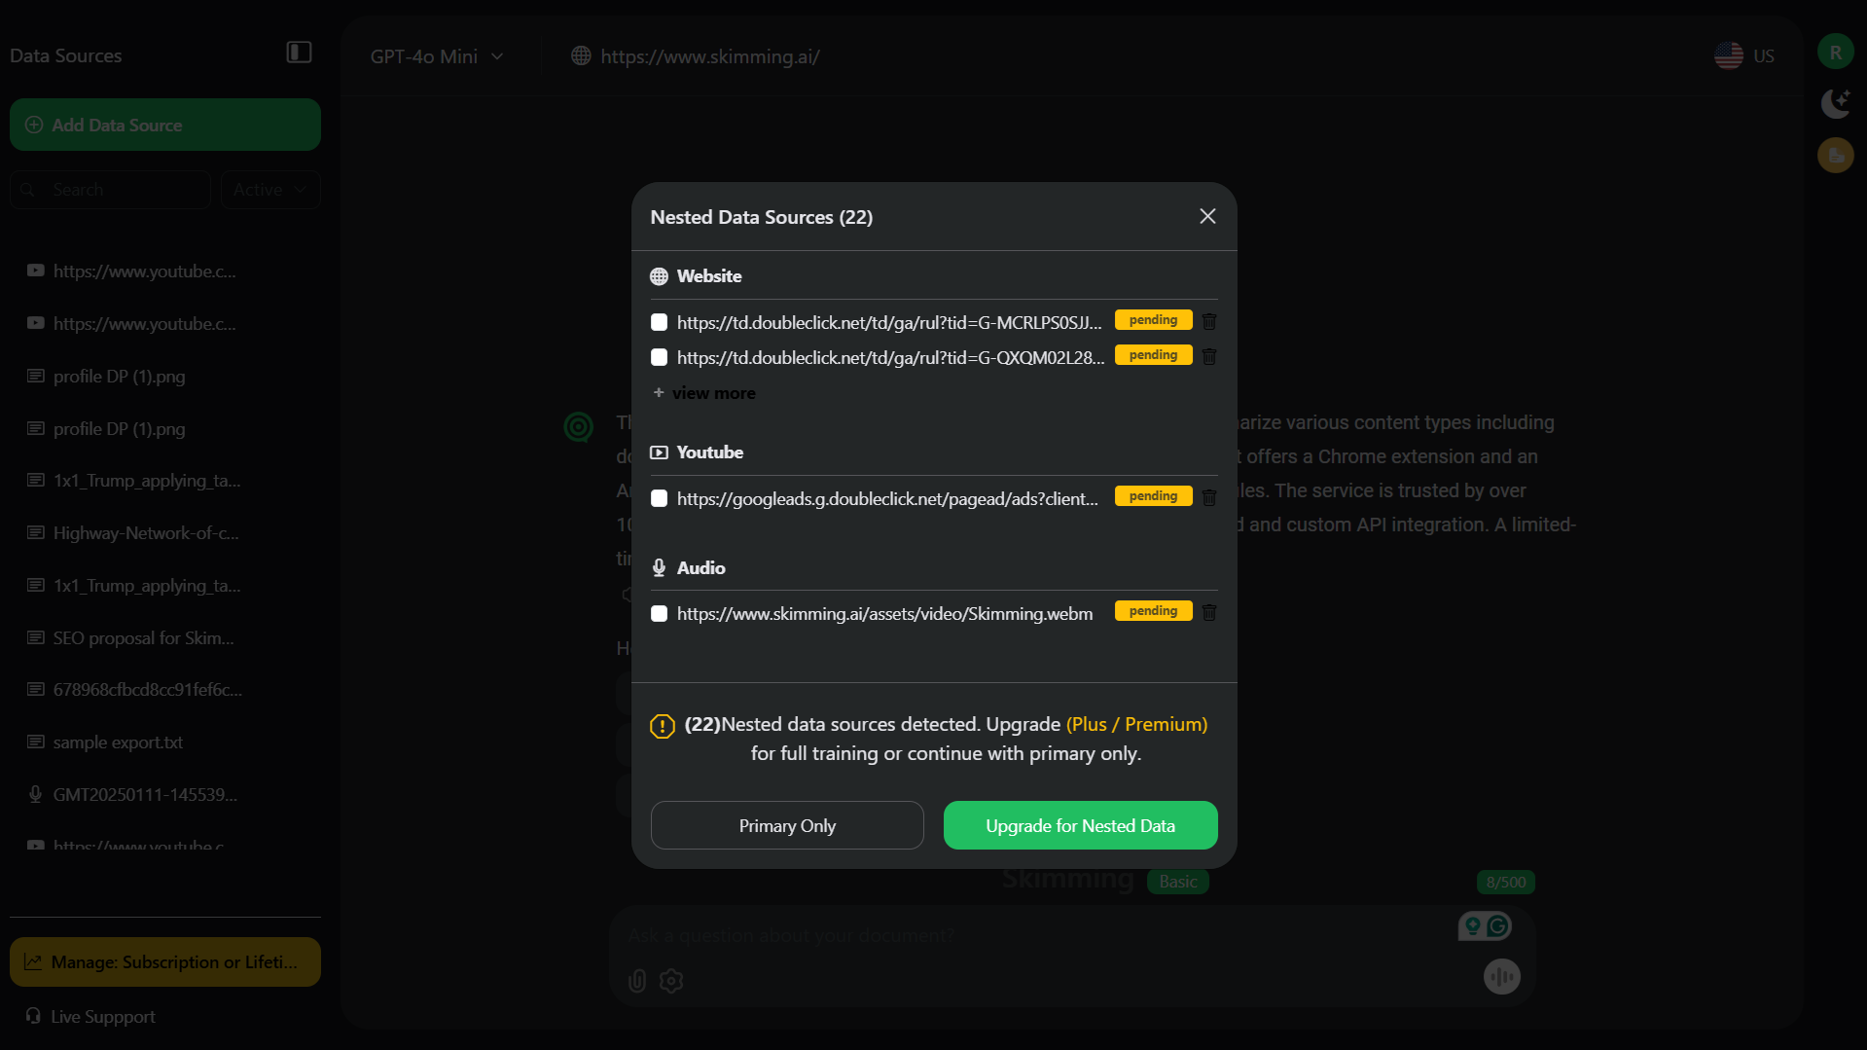Click the Primary Only button
The height and width of the screenshot is (1050, 1867).
coord(787,825)
